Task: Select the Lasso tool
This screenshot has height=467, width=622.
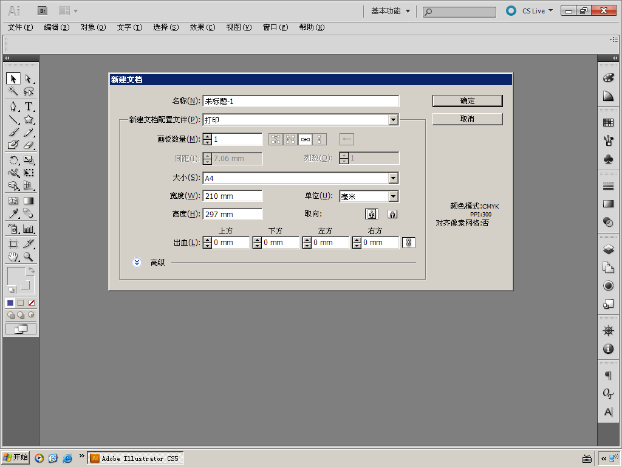Action: coord(28,91)
